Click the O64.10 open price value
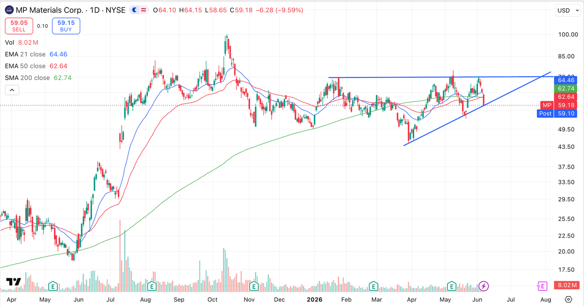584x306 pixels. (x=164, y=10)
